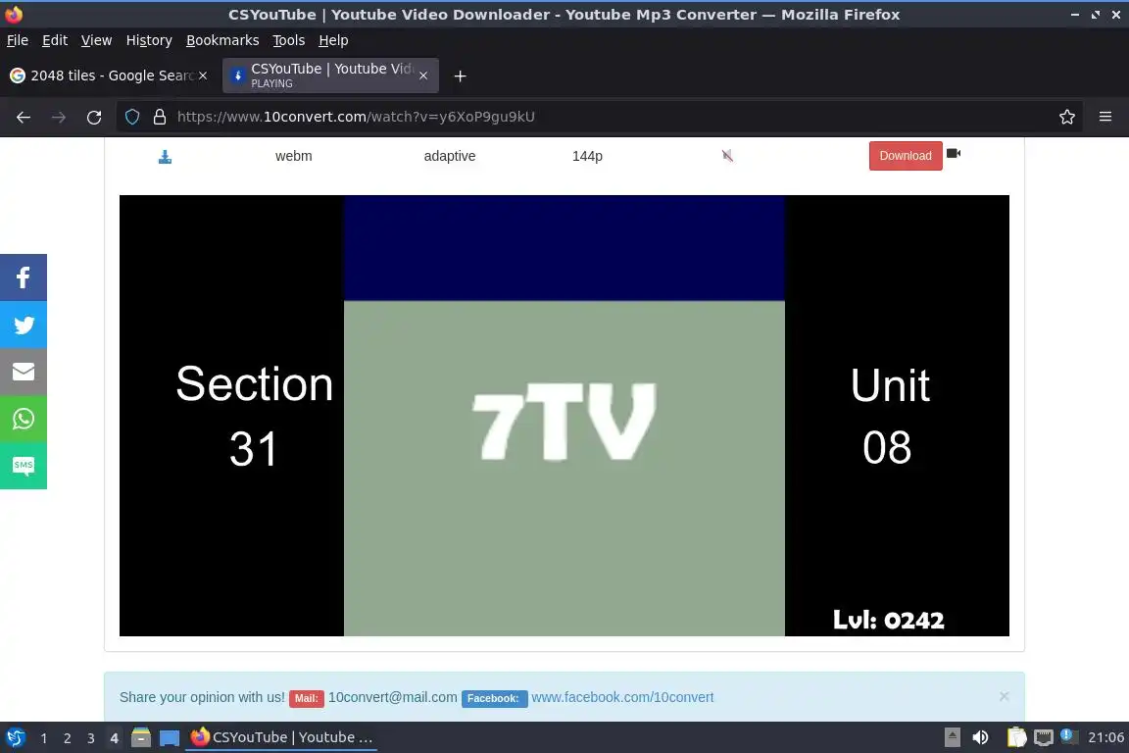
Task: Share by email envelope icon
Action: click(24, 372)
